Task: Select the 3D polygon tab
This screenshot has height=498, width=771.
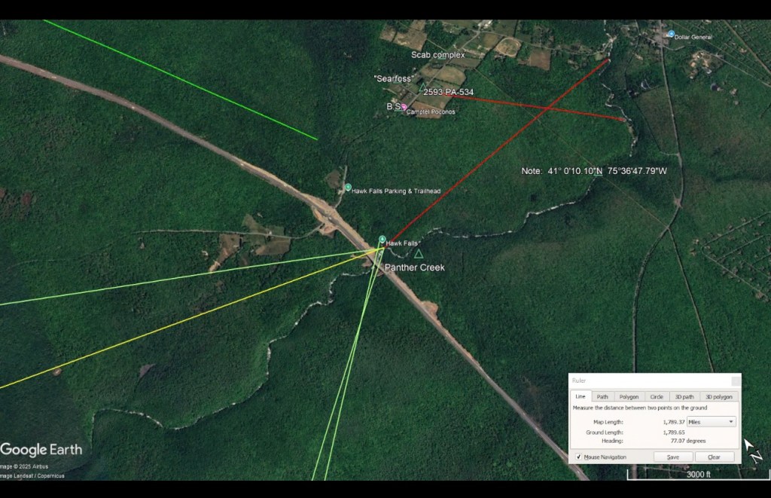Action: point(718,396)
